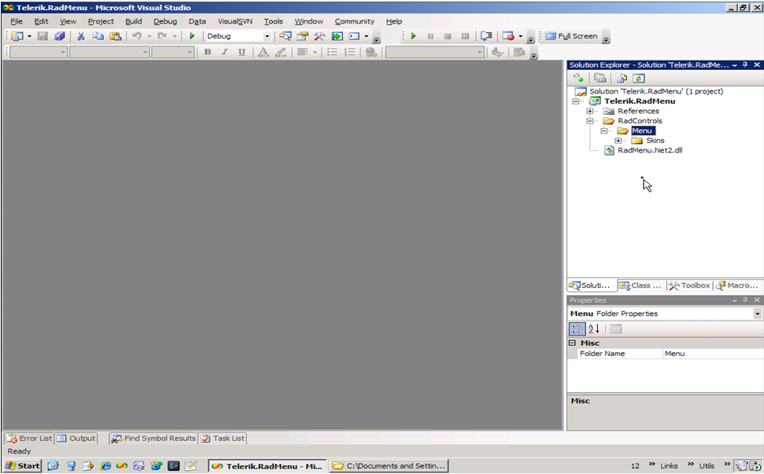Screen dimensions: 764x474
Task: Click the New Project toolbar icon
Action: [x=17, y=36]
